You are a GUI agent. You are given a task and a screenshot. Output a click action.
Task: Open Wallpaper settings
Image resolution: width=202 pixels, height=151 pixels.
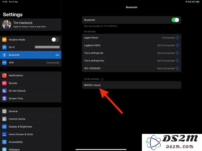coord(31,149)
